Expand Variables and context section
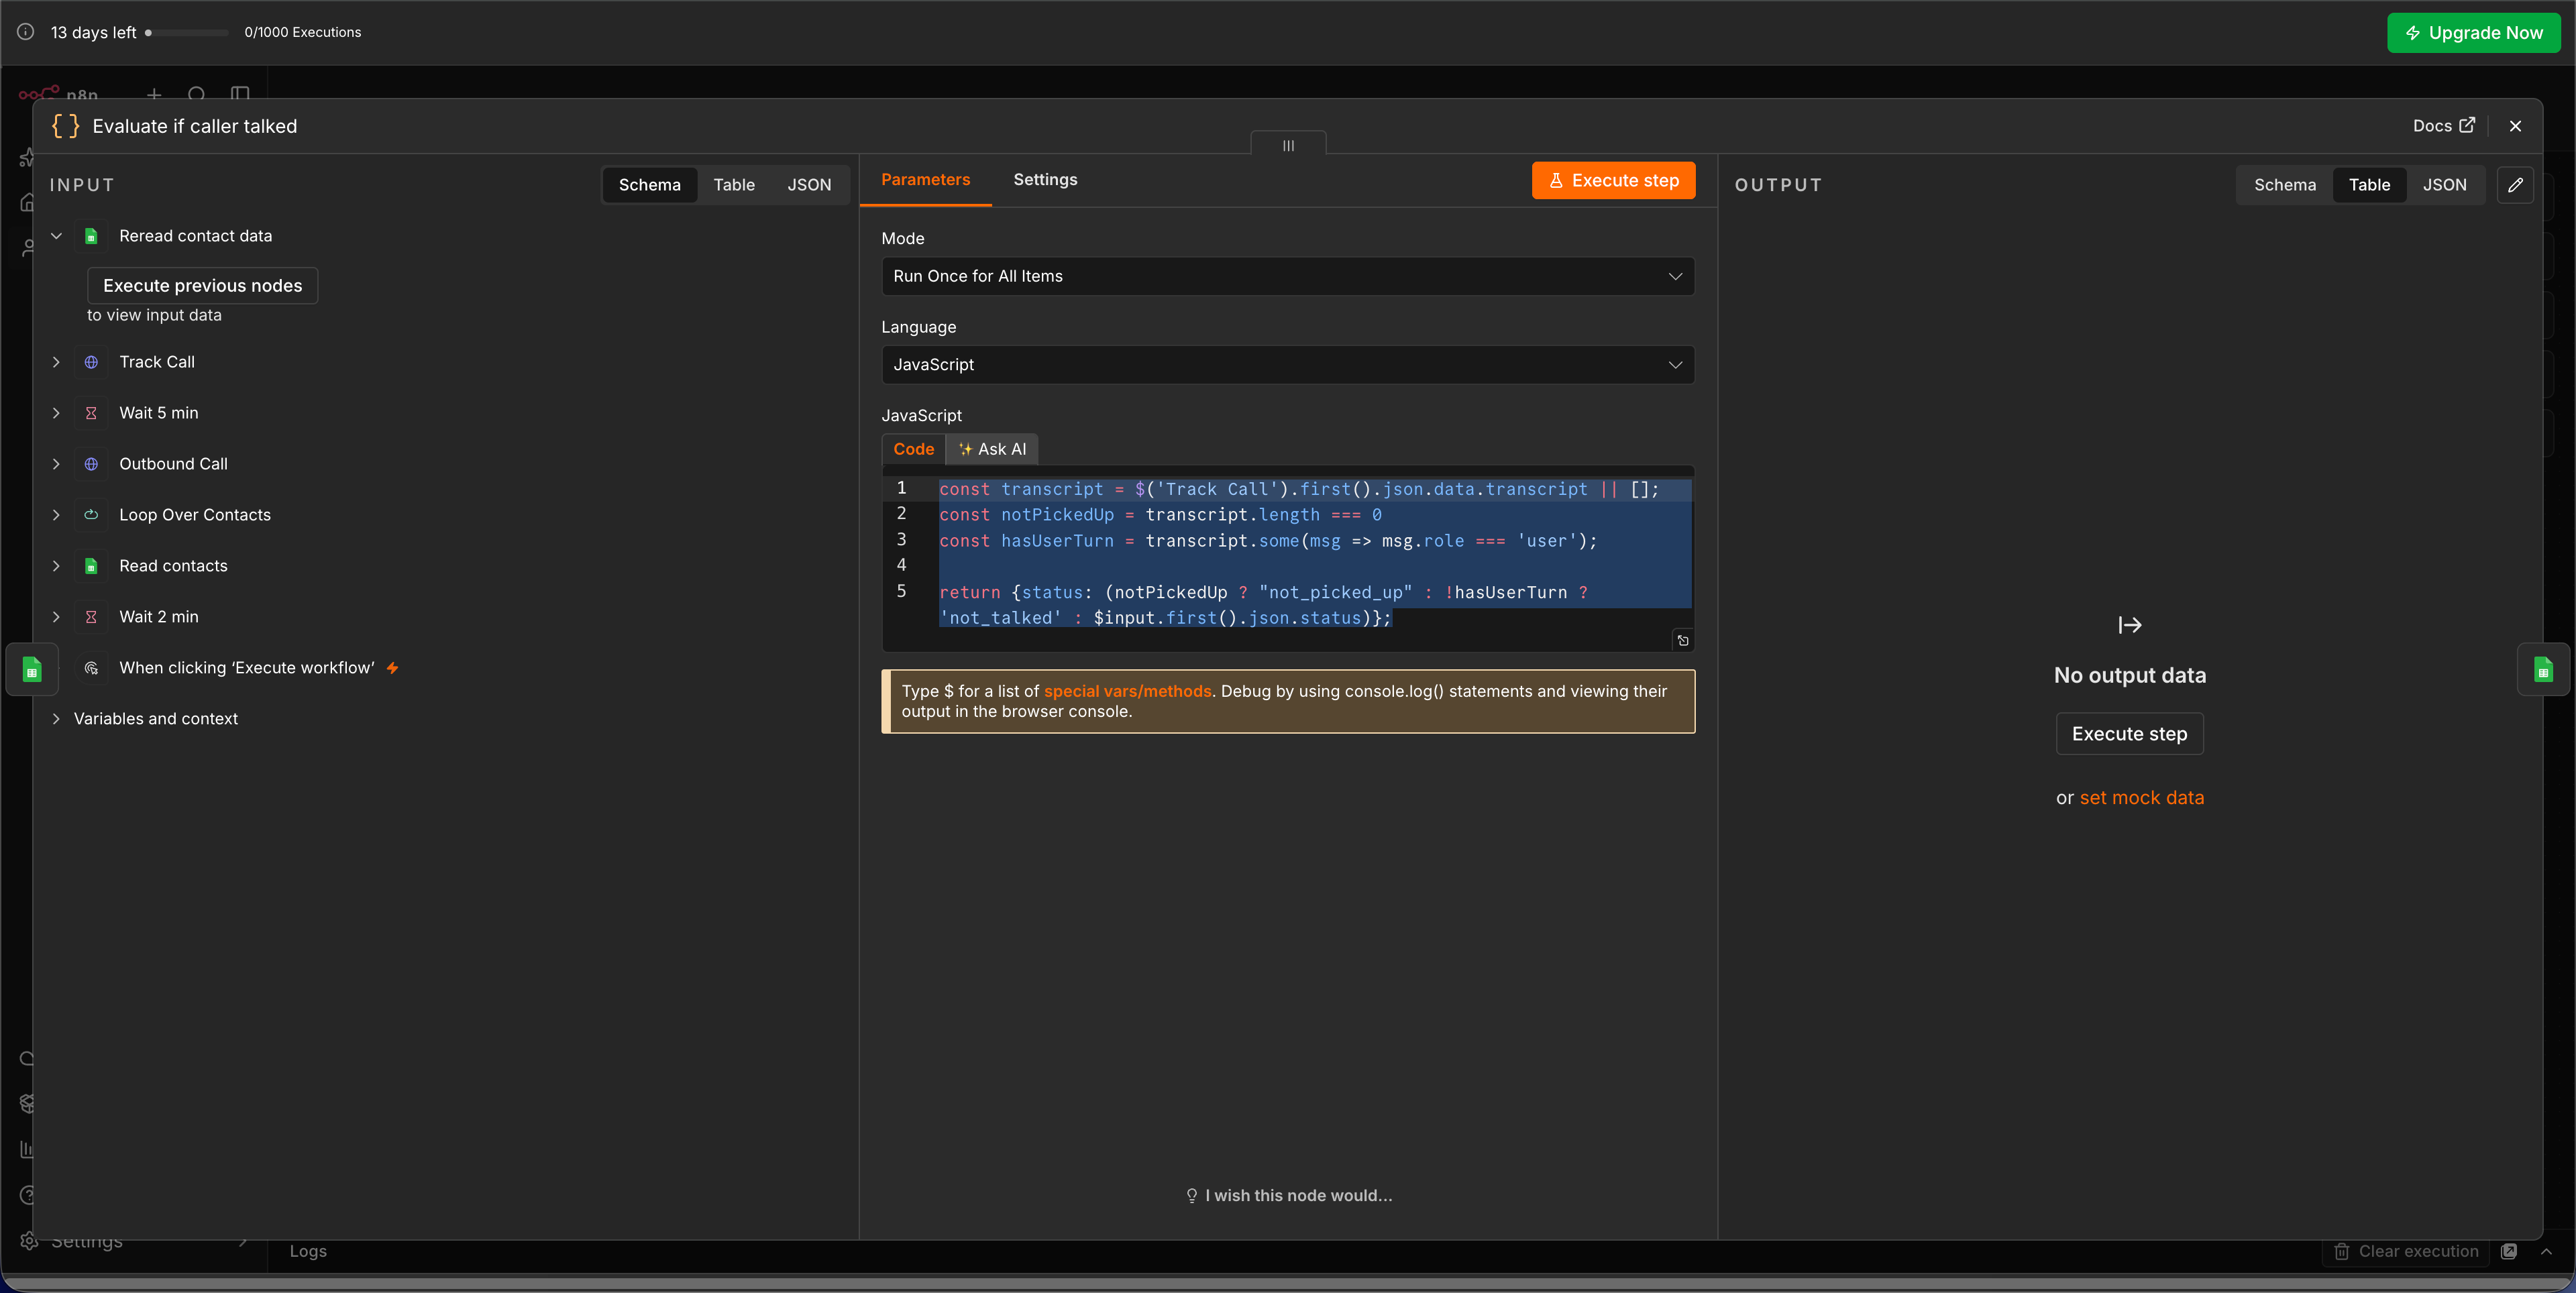 pos(56,719)
